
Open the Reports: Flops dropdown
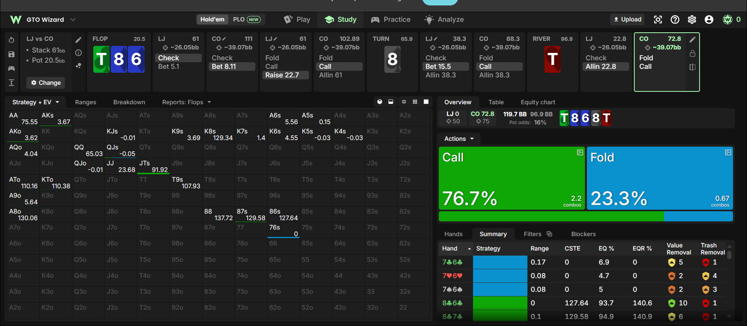(x=187, y=102)
